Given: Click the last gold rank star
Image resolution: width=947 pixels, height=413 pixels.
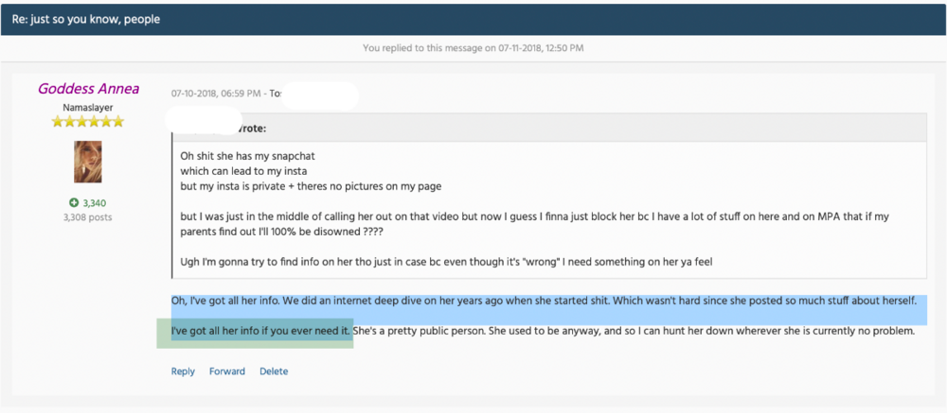Looking at the screenshot, I should (x=117, y=122).
